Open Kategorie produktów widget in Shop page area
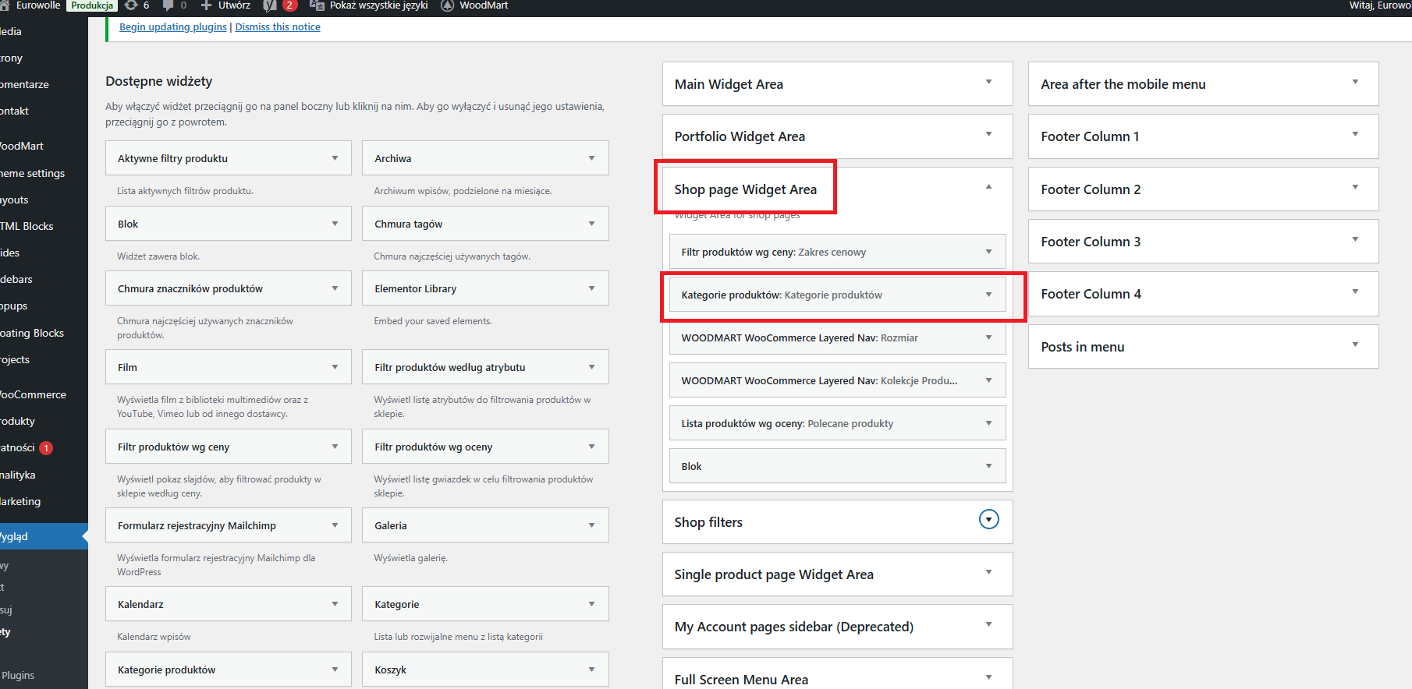Image resolution: width=1412 pixels, height=689 pixels. pos(838,295)
